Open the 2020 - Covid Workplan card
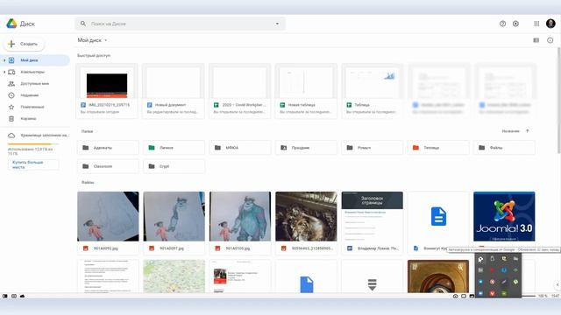 [239, 91]
